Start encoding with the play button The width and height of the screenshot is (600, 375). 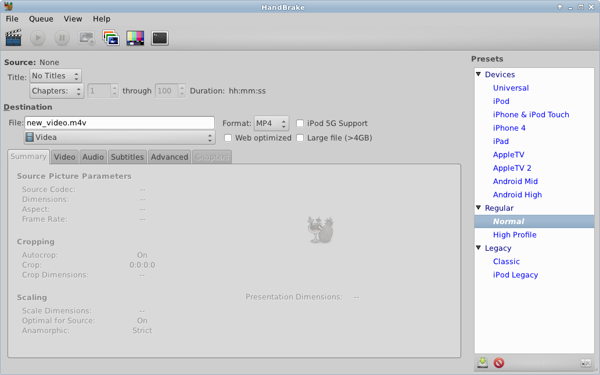pyautogui.click(x=38, y=38)
